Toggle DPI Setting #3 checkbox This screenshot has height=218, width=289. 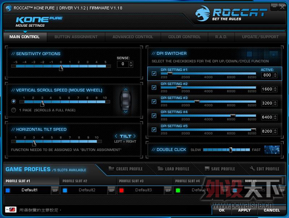154,101
